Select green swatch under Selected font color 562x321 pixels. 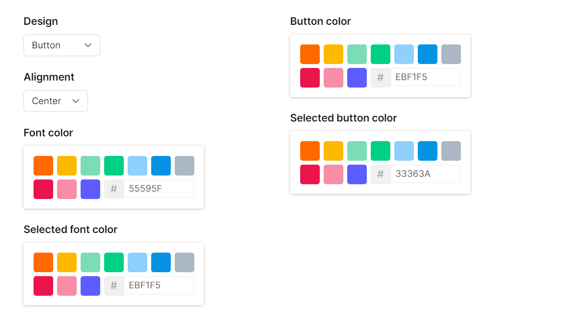[x=114, y=262]
